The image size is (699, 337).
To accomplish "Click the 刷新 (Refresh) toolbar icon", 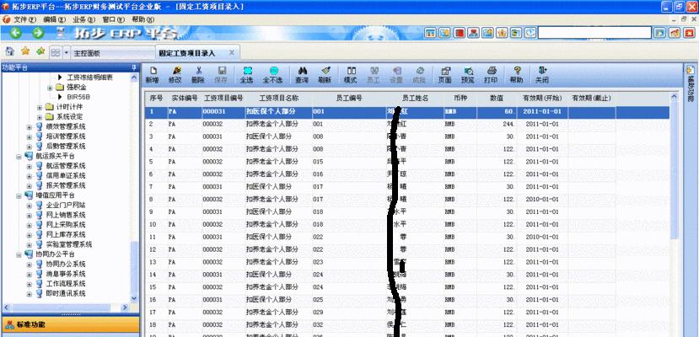I will [x=325, y=75].
